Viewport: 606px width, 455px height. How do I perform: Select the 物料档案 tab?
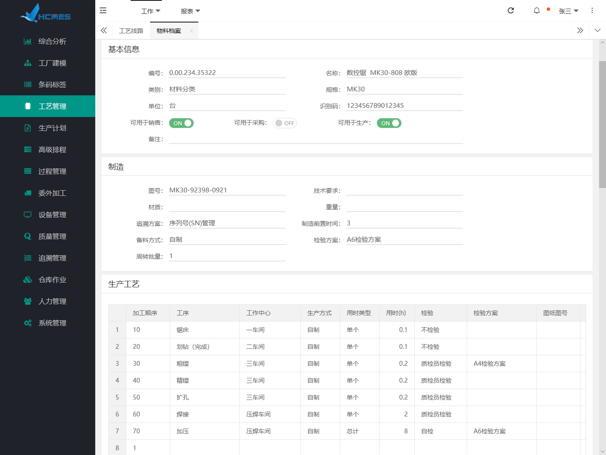click(x=169, y=31)
